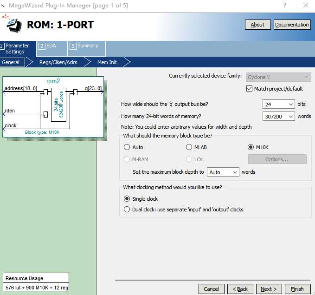Click the address input register box in diagram
Viewport: 315px width, 295px height.
click(45, 92)
